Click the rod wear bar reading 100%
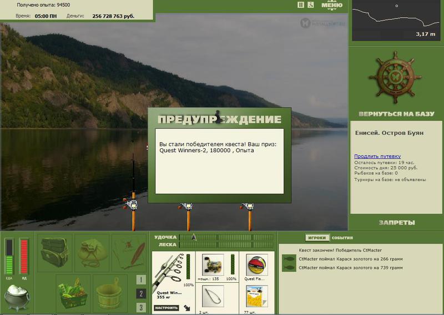444x315 pixels. coord(188,267)
